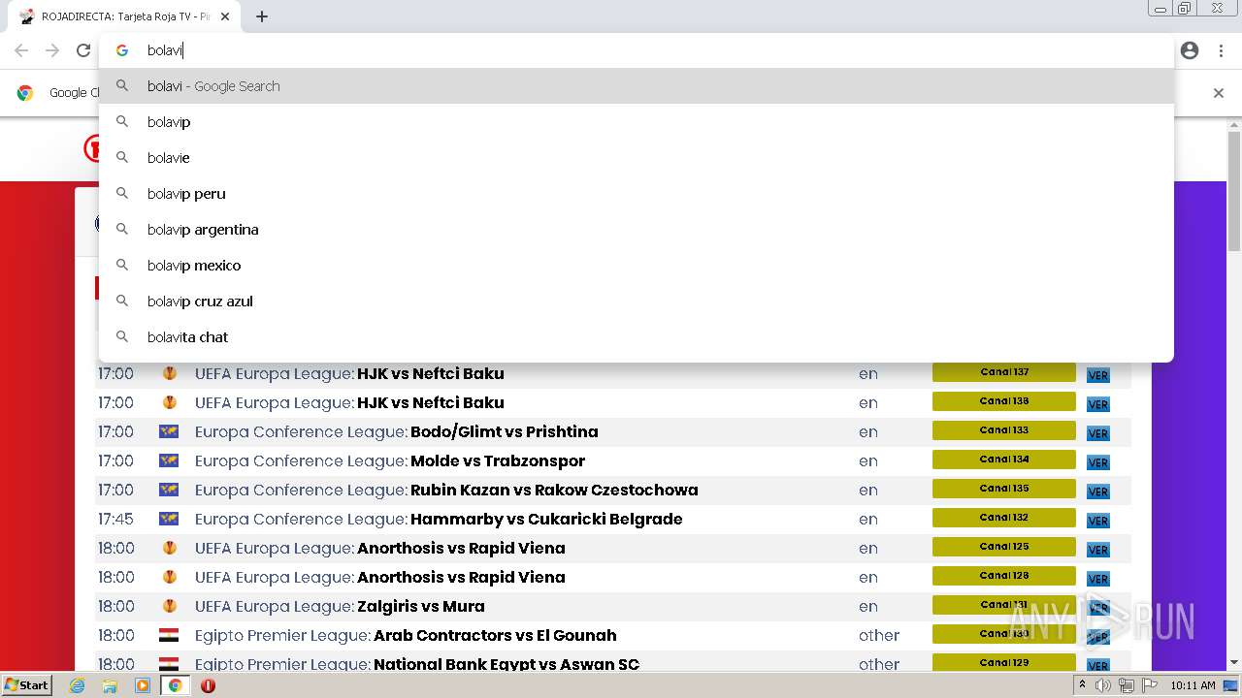This screenshot has height=698, width=1242.
Task: Open Hammarby vs Cukaricki Belgrade link
Action: 546,519
